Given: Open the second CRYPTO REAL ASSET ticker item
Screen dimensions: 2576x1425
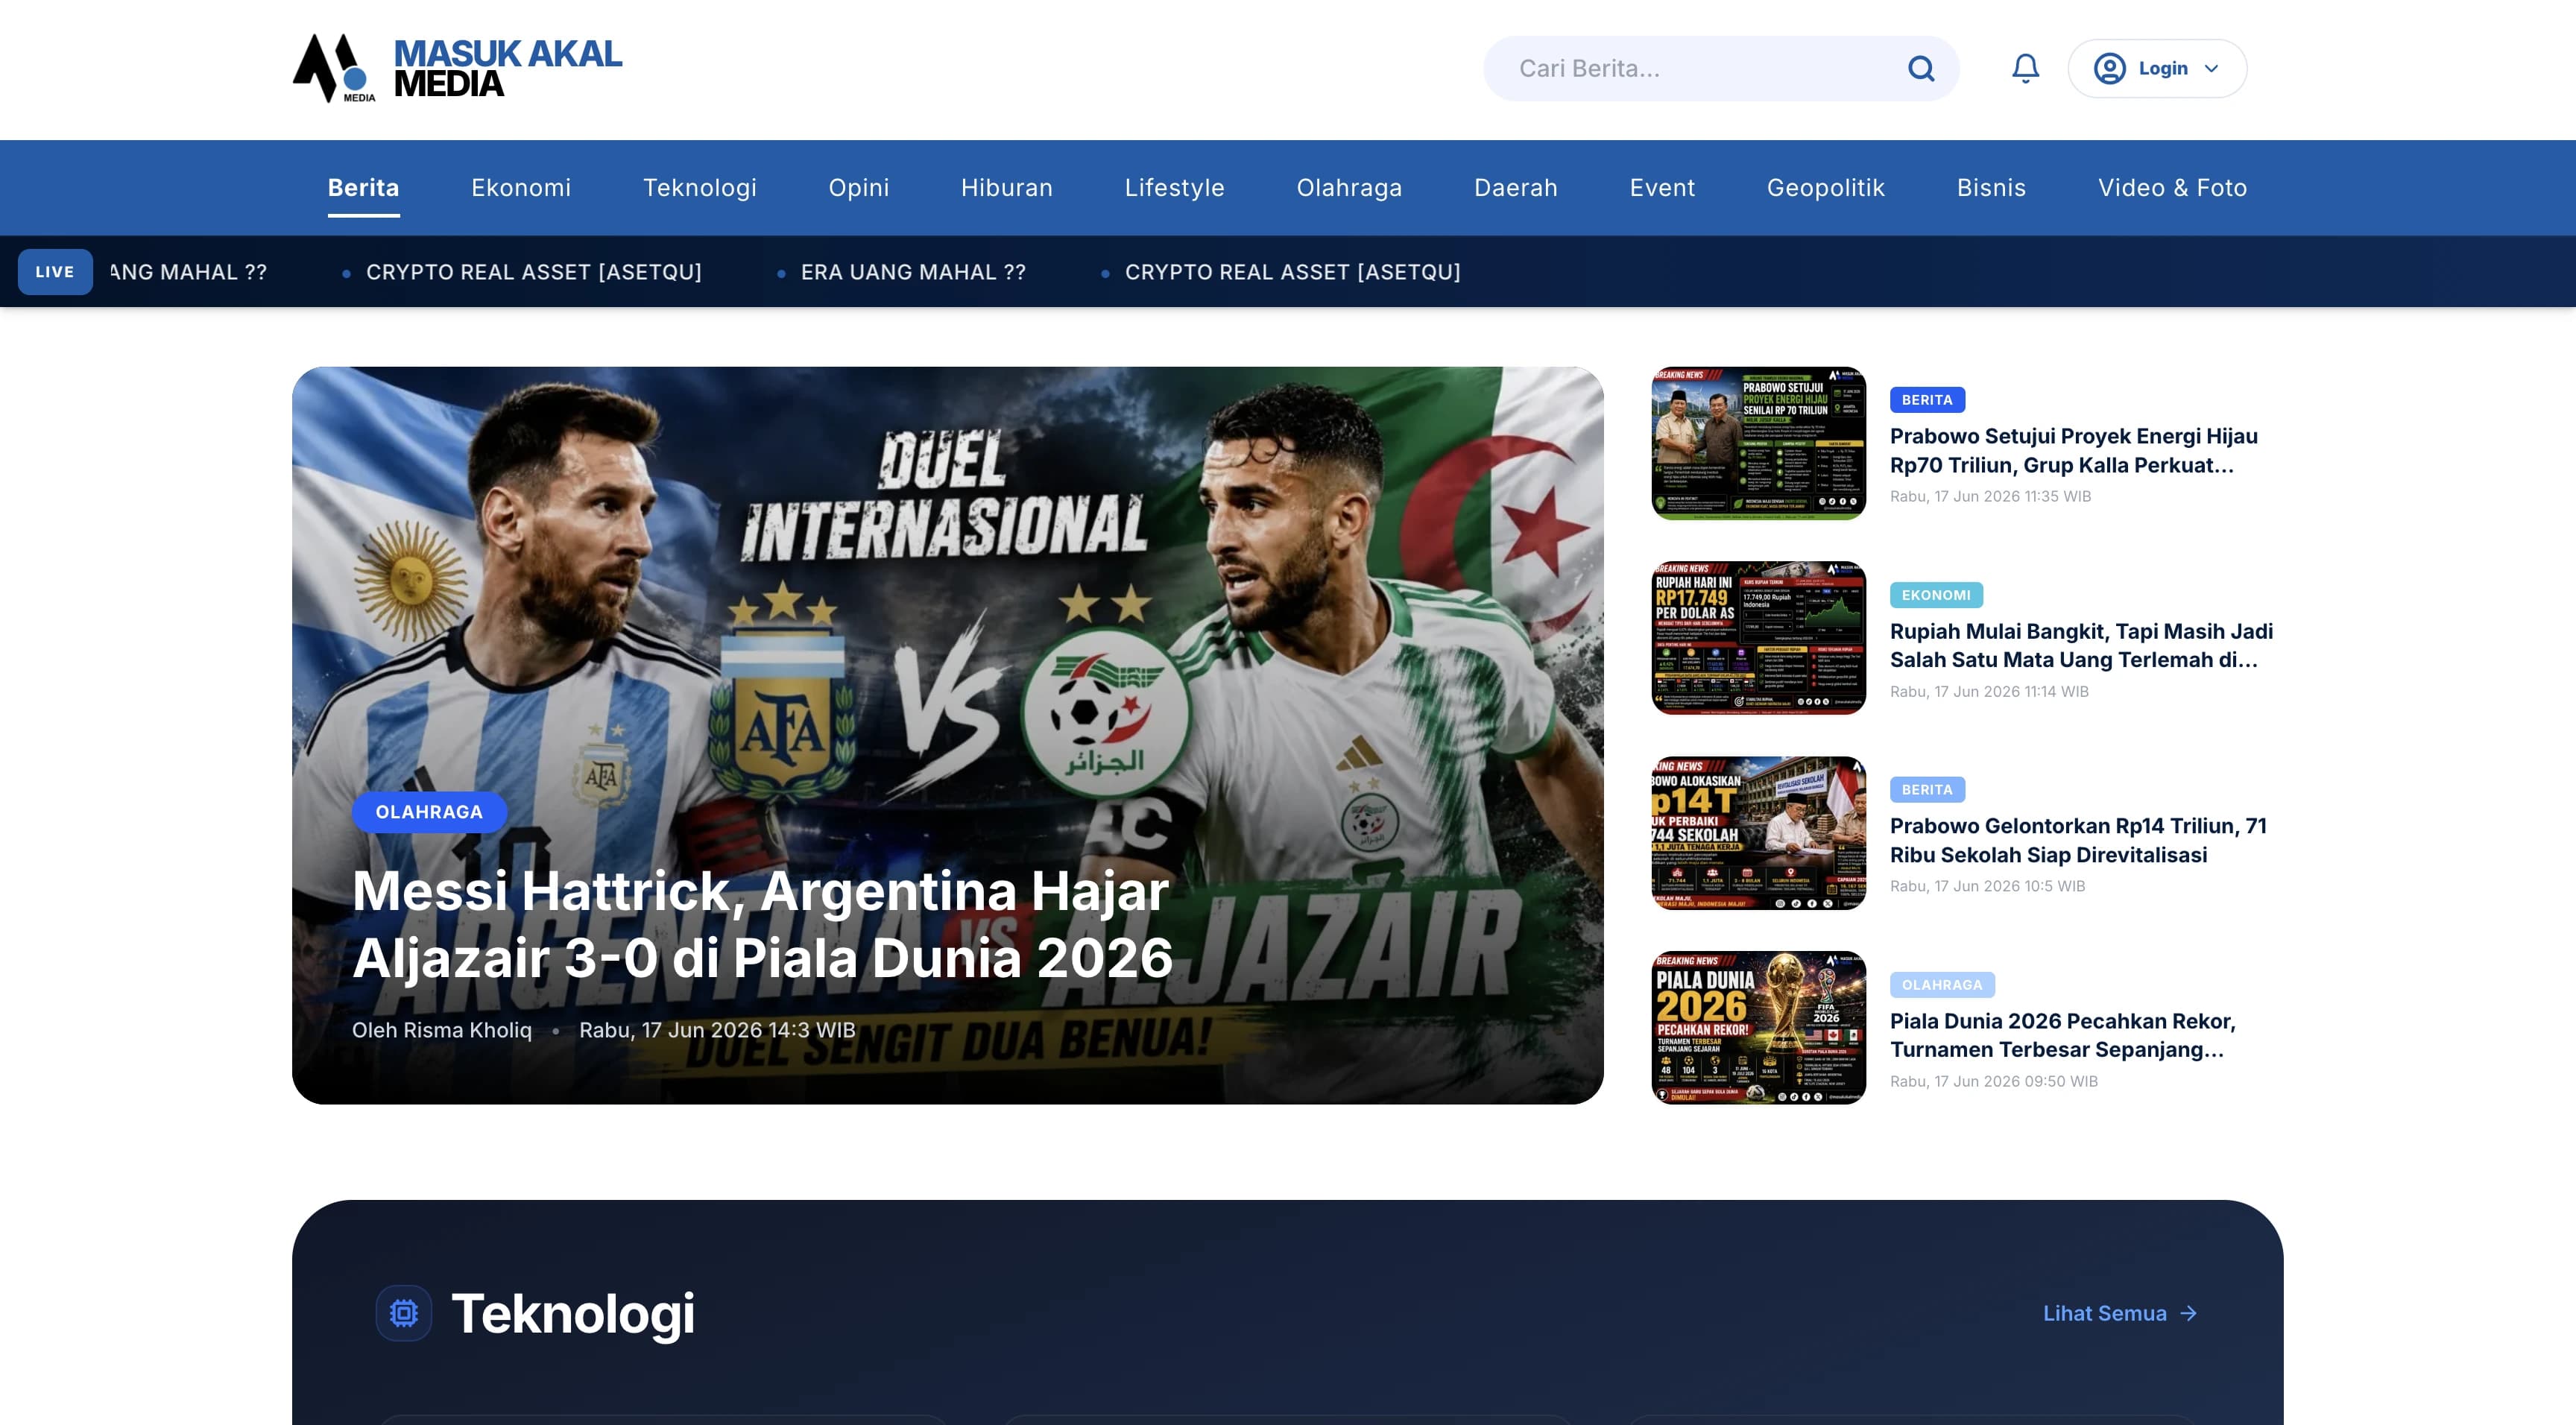Looking at the screenshot, I should click(x=1292, y=272).
